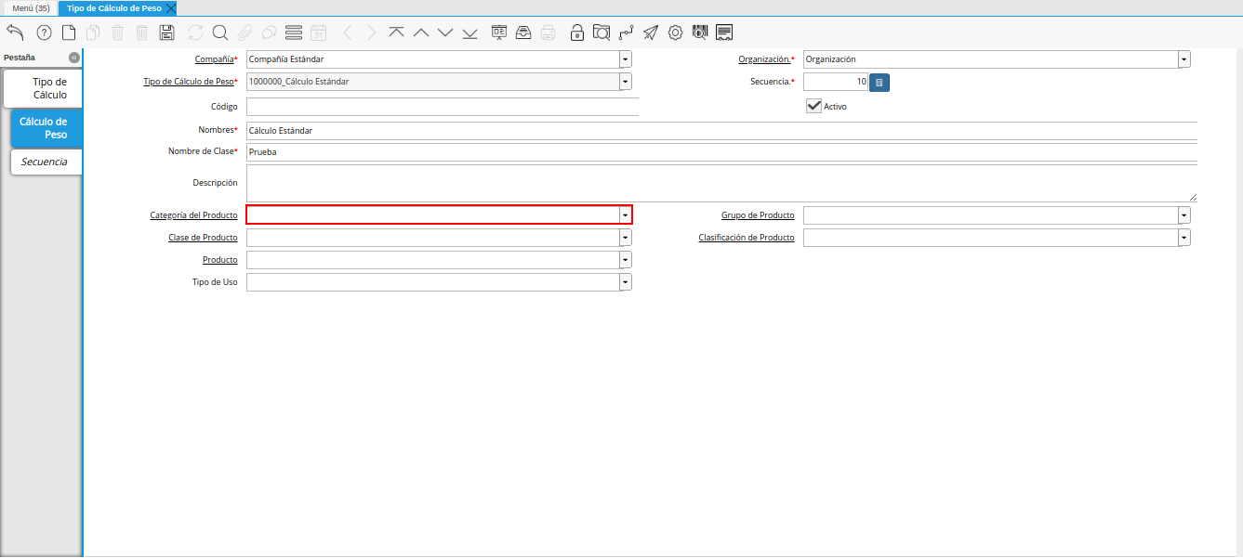
Task: Open the Clasificación de Producto dropdown
Action: coord(1184,238)
